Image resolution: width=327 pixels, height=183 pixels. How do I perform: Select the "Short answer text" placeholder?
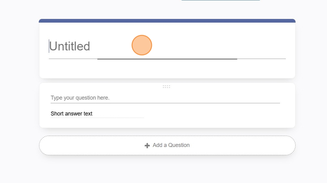pyautogui.click(x=72, y=114)
